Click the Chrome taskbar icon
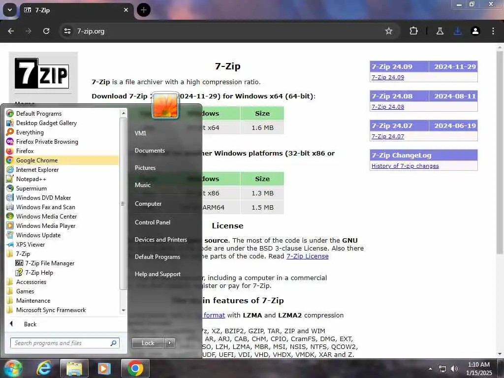Image resolution: width=504 pixels, height=378 pixels. [135, 368]
